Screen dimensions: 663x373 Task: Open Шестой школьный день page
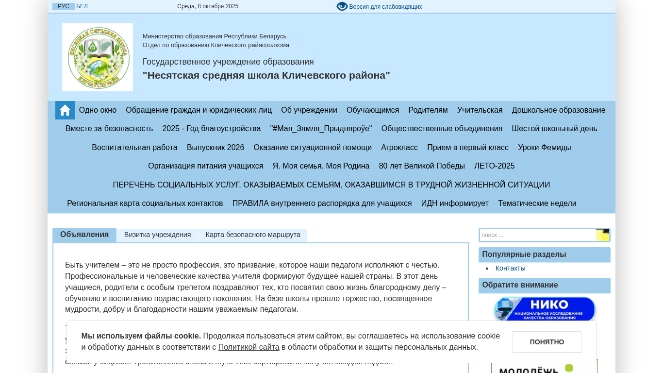555,129
